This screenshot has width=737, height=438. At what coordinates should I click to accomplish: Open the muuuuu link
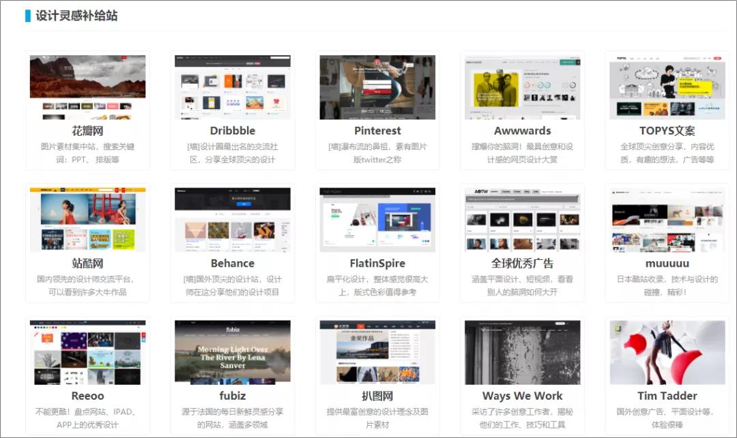point(666,263)
